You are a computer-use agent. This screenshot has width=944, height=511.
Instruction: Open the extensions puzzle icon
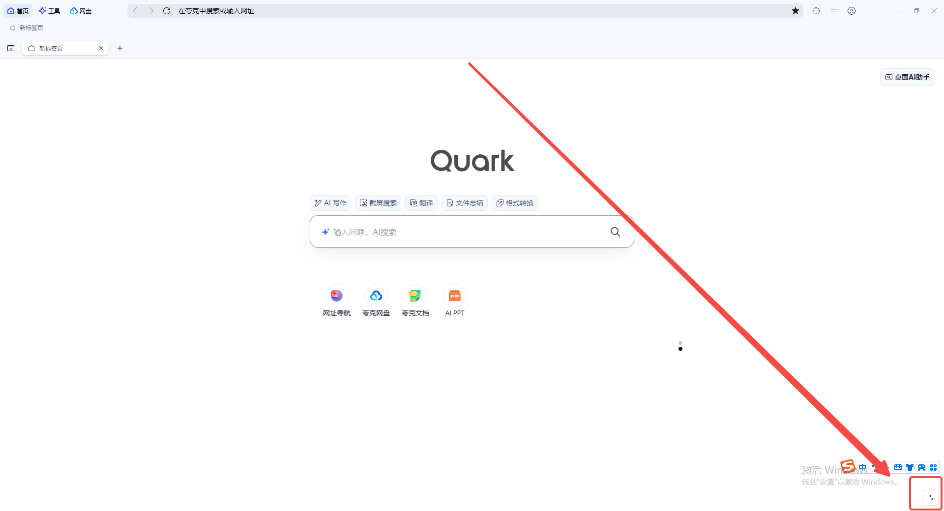pyautogui.click(x=816, y=11)
